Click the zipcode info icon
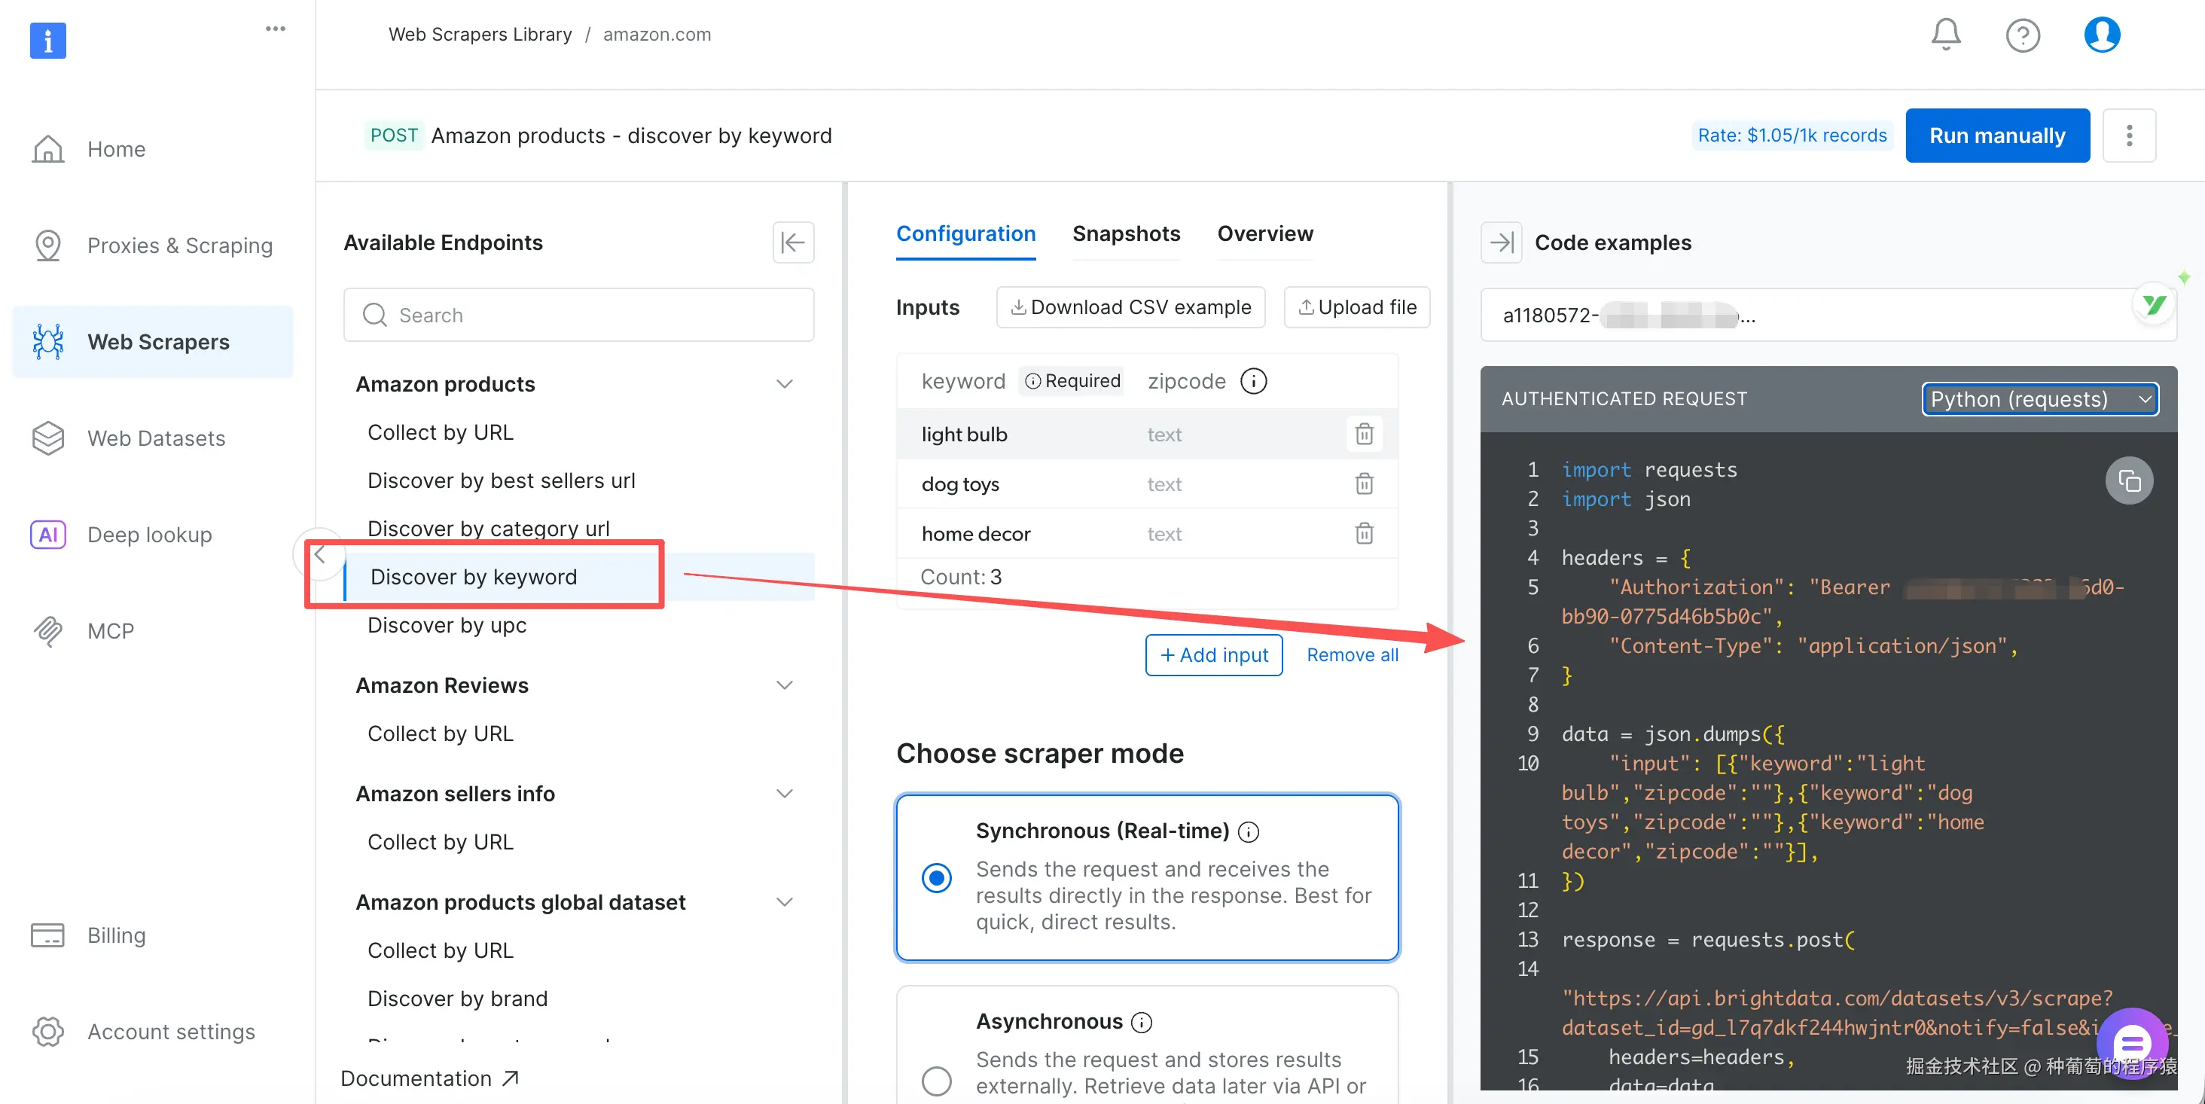This screenshot has height=1104, width=2205. 1253,381
